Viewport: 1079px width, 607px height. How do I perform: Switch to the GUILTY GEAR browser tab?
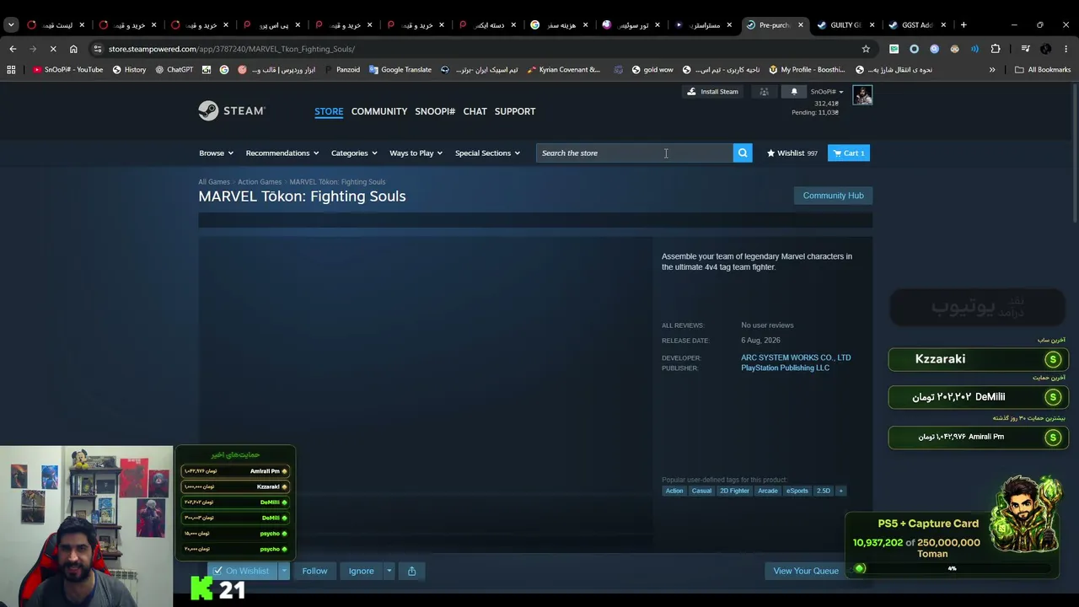(x=845, y=24)
